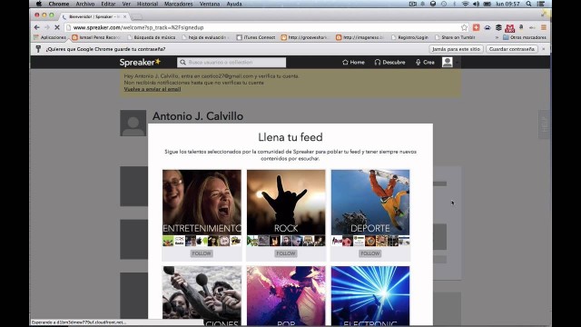
Task: Open the Chrome hamburger menu
Action: (544, 27)
